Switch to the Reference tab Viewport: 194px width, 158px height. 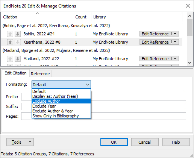[40, 74]
